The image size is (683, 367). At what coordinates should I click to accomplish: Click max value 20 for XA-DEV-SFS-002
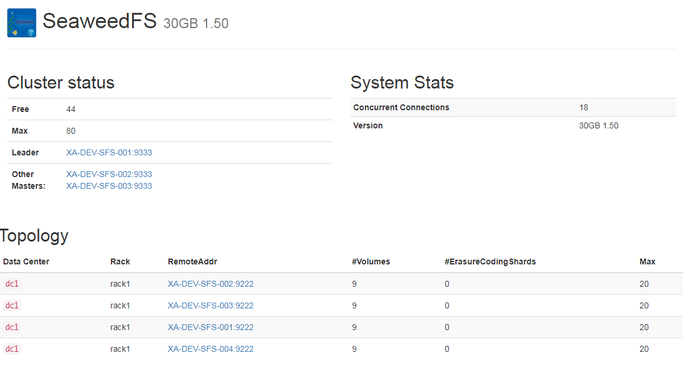pyautogui.click(x=644, y=284)
